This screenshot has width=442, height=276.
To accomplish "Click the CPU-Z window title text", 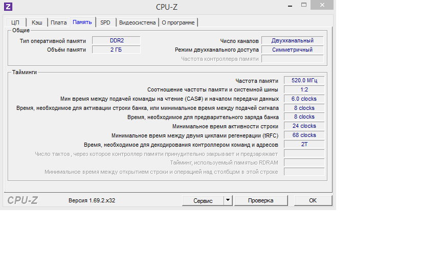I will (x=167, y=7).
